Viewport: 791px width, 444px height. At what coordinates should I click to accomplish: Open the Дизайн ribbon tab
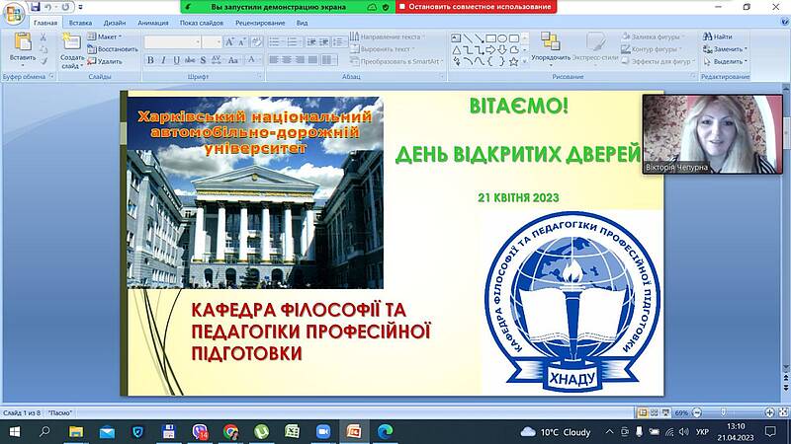(115, 23)
